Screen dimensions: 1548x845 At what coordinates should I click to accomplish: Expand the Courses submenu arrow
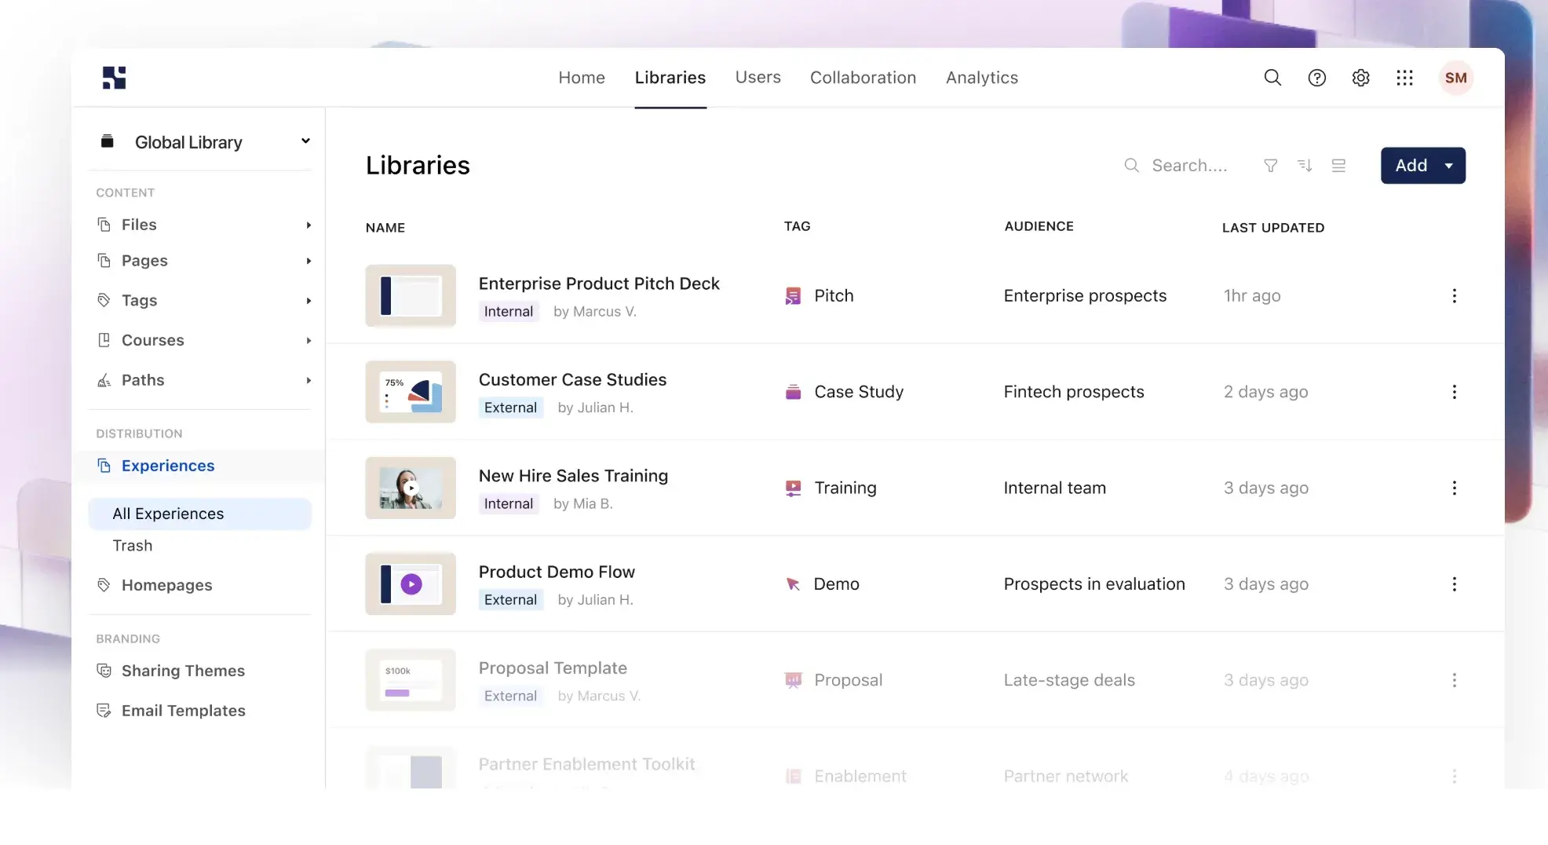[x=309, y=341]
